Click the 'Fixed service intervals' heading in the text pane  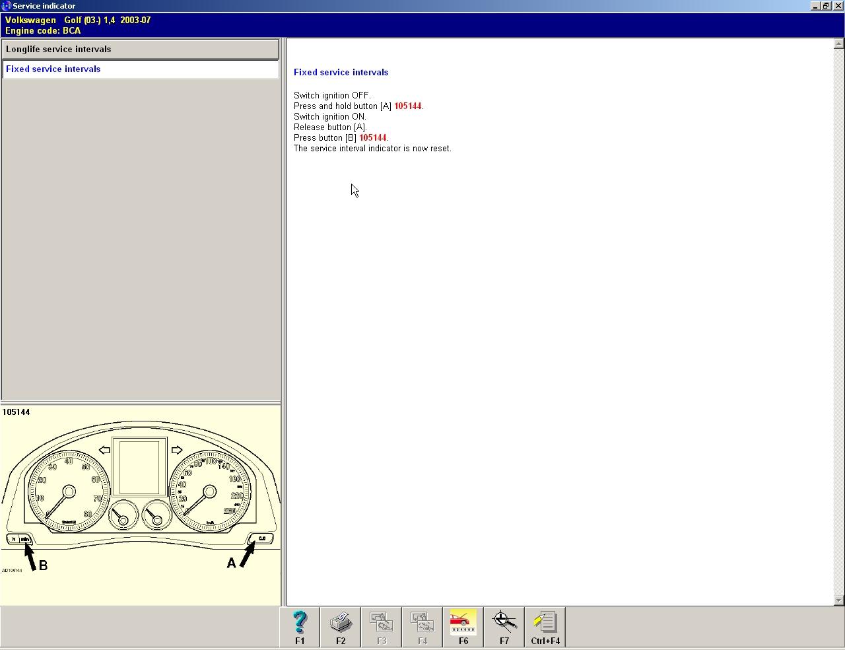(x=341, y=73)
